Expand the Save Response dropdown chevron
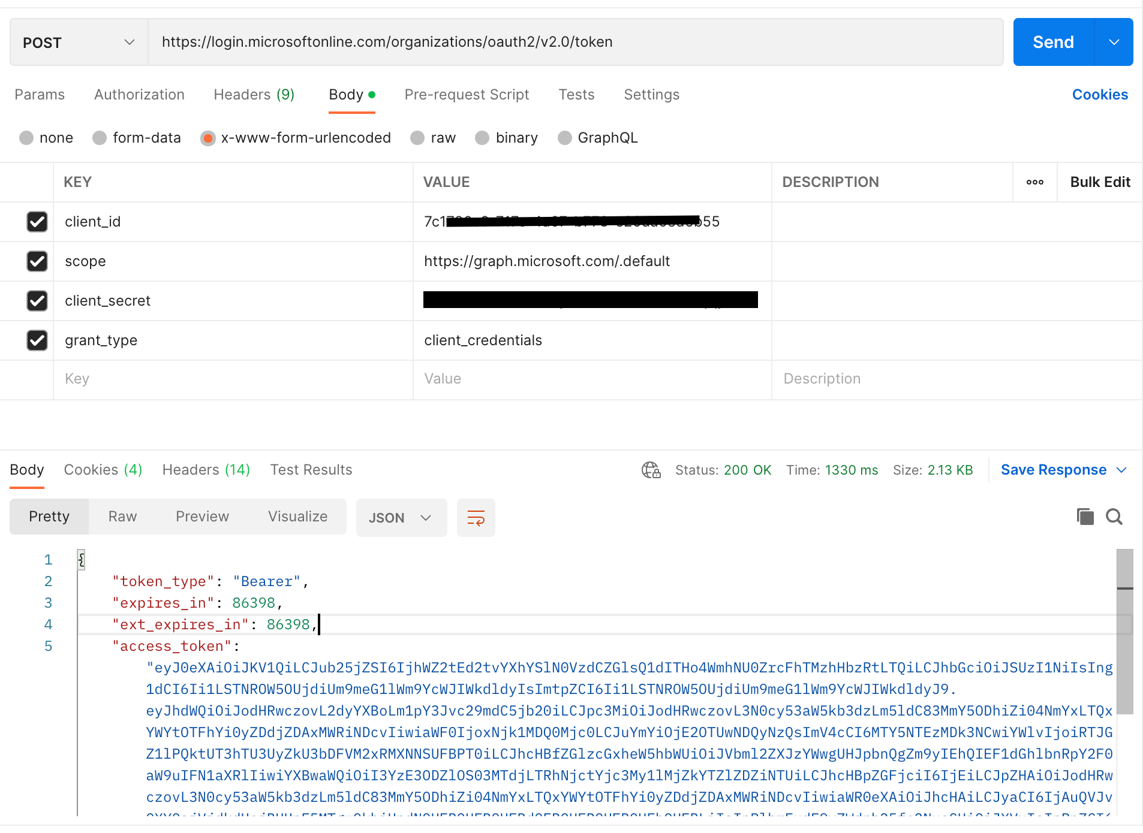Viewport: 1143px width, 833px height. (x=1122, y=470)
